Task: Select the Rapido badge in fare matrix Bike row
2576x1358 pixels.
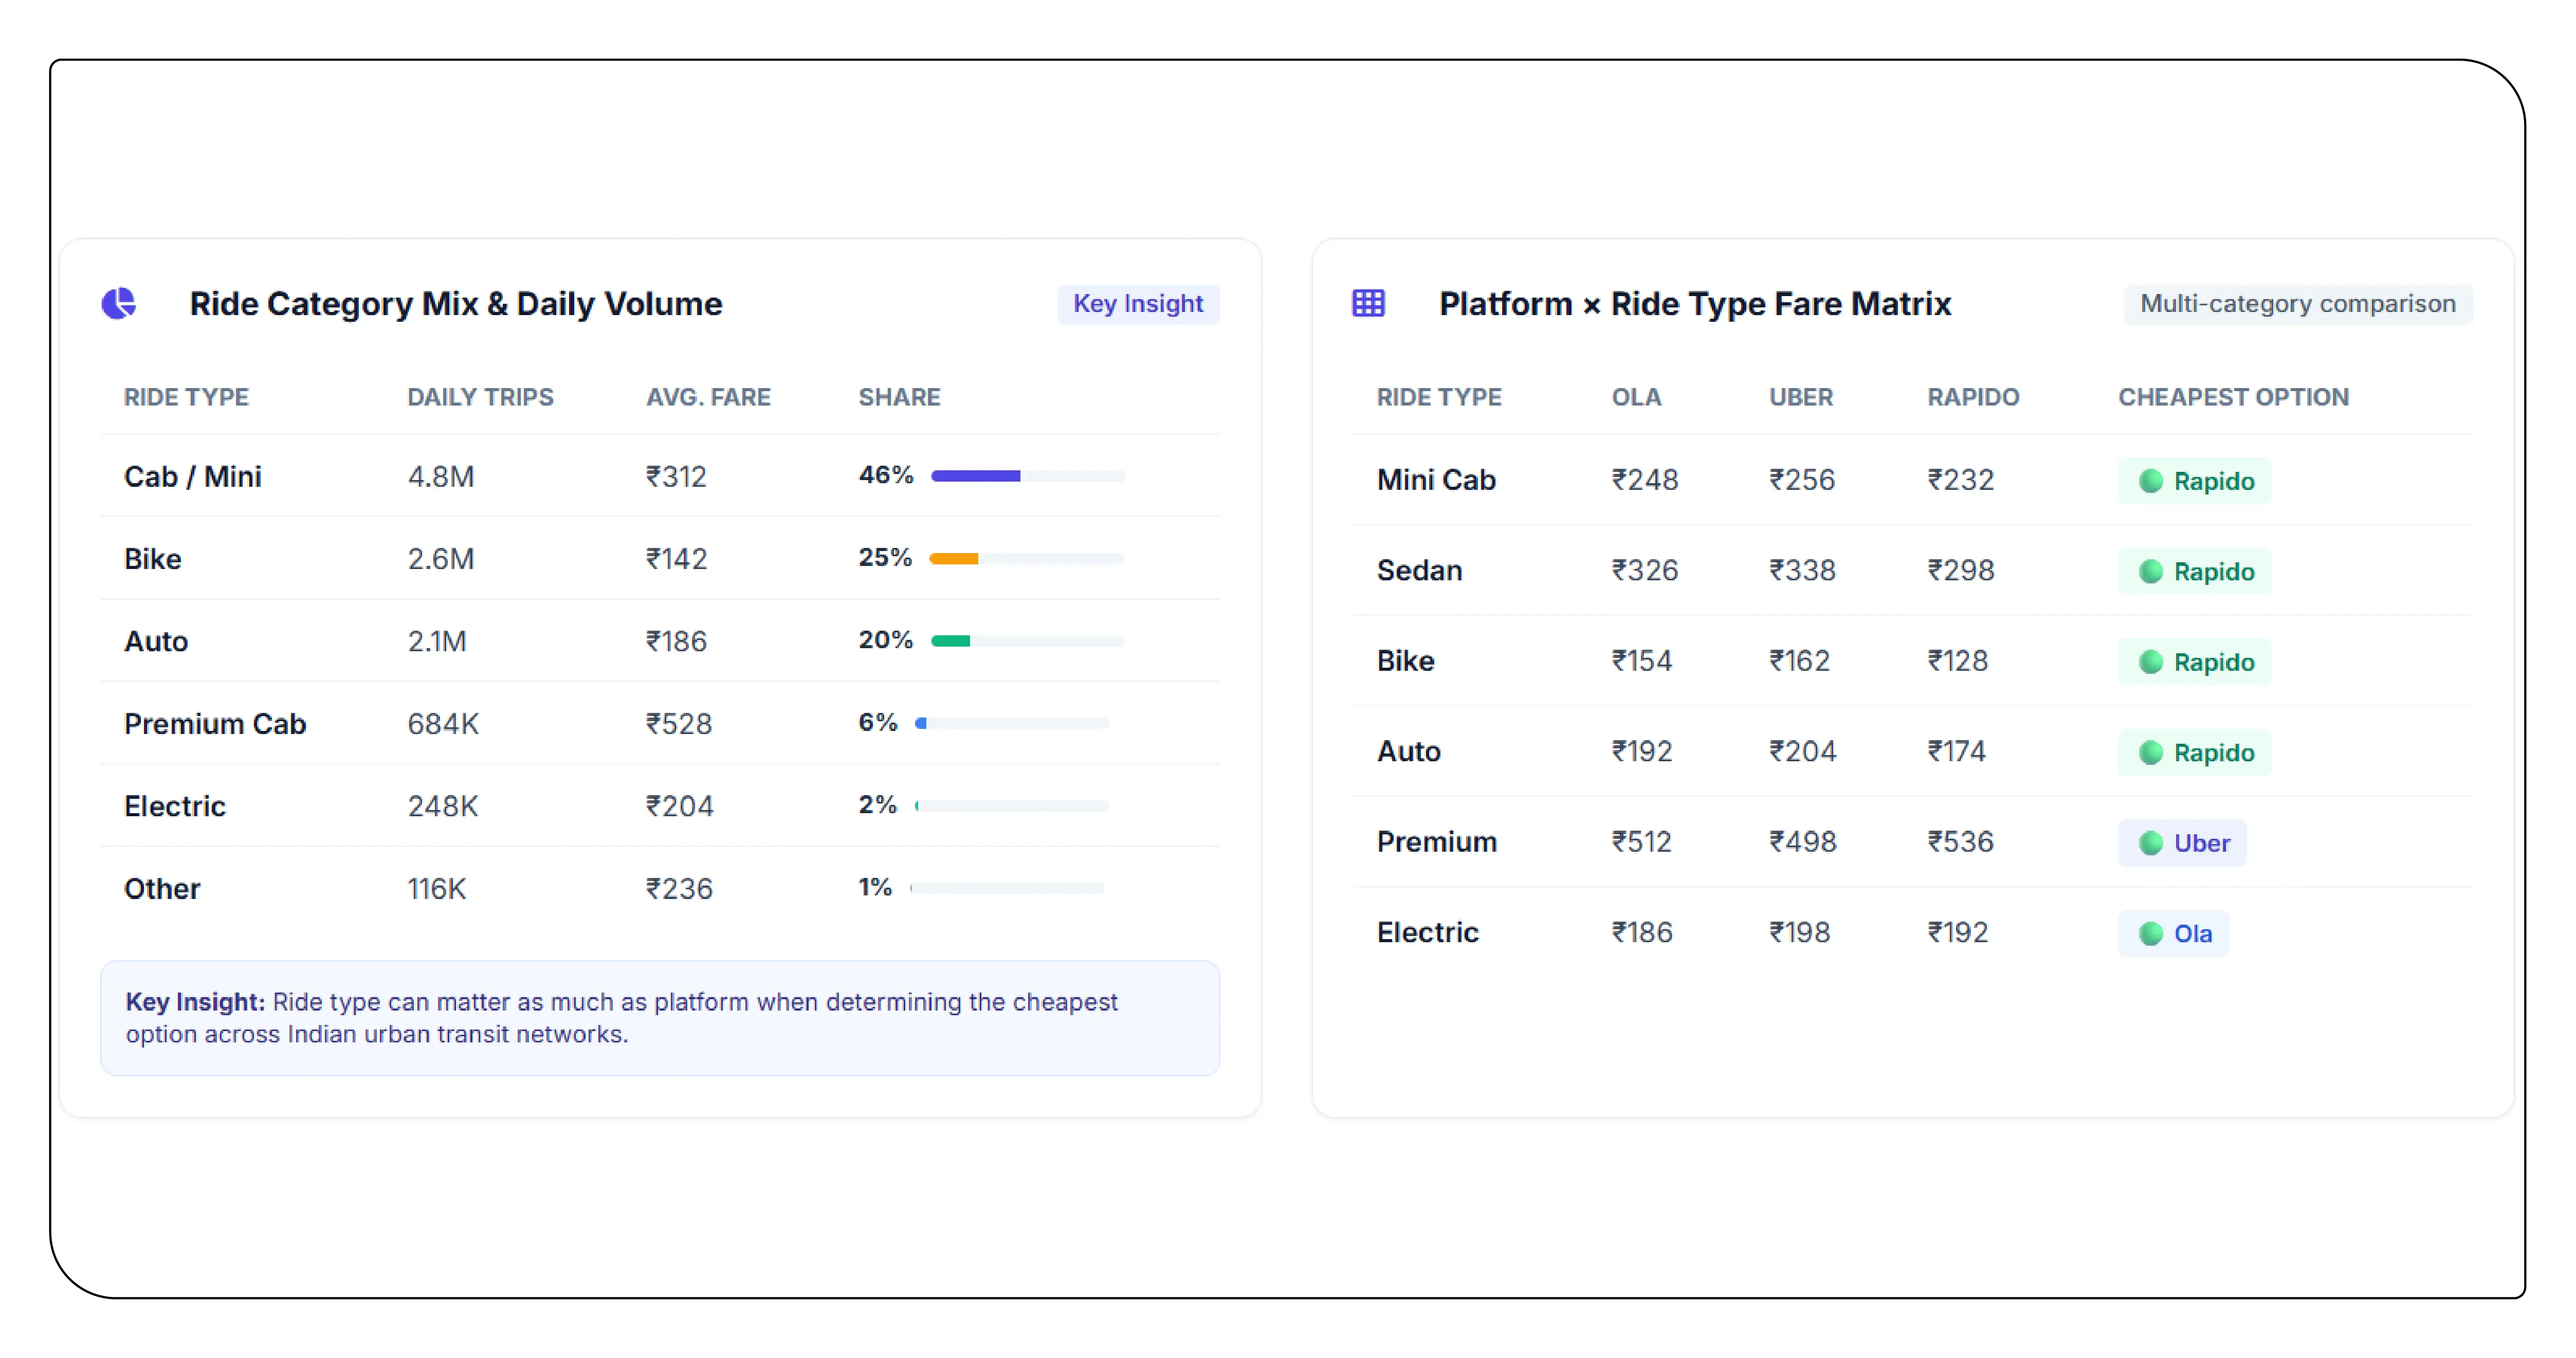Action: pyautogui.click(x=2194, y=662)
